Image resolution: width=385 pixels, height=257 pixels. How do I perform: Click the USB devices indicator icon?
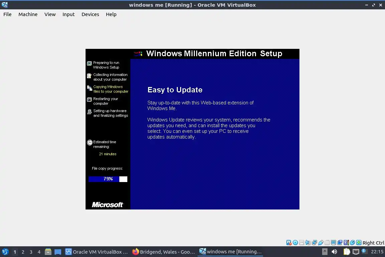click(x=321, y=243)
